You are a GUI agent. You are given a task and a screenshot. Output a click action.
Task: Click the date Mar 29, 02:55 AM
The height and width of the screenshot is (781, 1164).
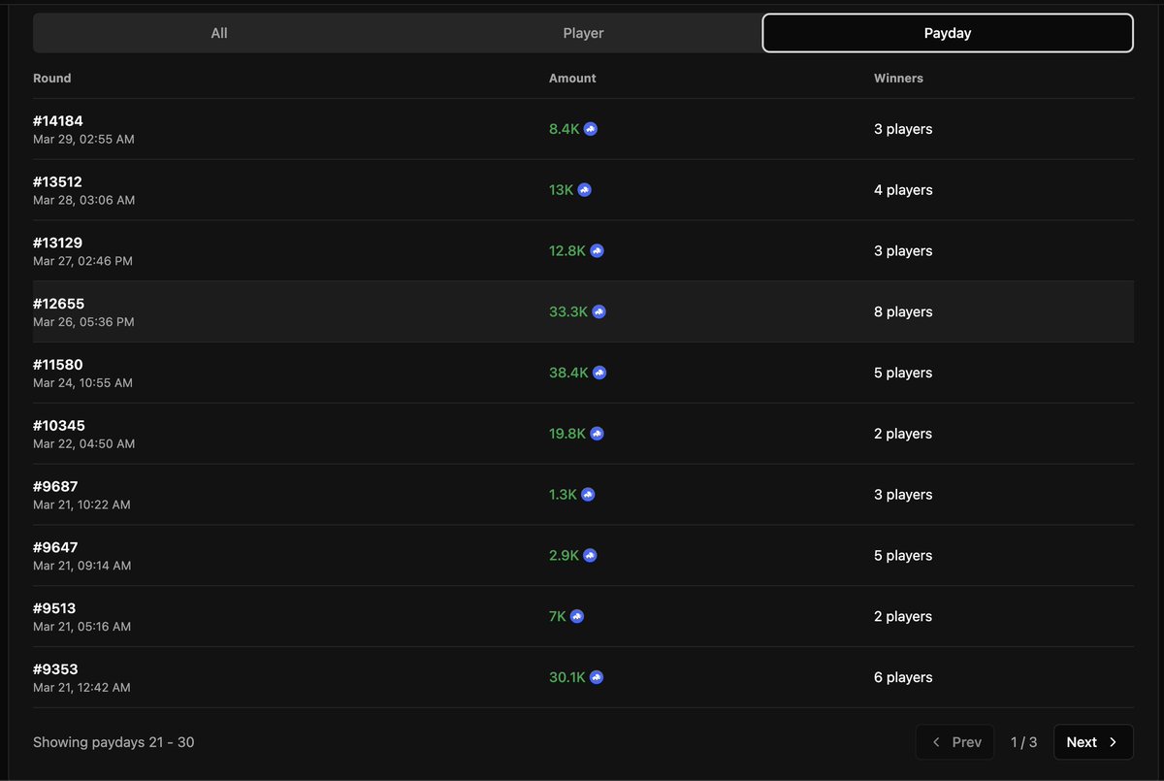tap(83, 140)
